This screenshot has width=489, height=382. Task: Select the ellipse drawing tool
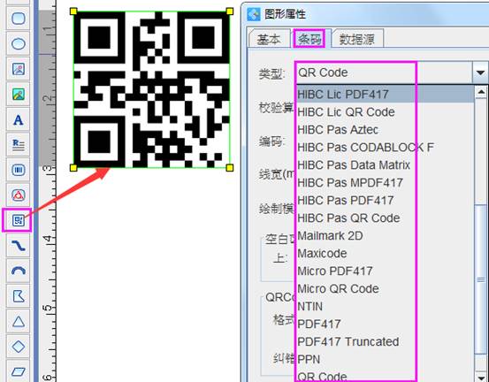(x=19, y=43)
